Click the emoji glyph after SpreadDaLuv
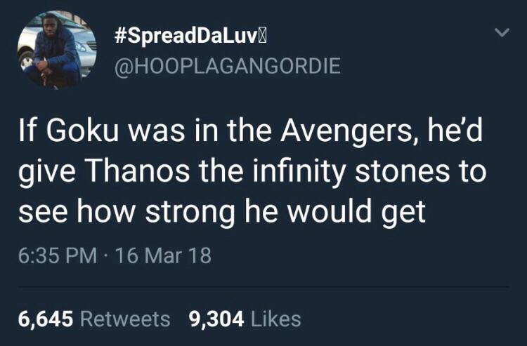This screenshot has height=346, width=527. point(263,35)
